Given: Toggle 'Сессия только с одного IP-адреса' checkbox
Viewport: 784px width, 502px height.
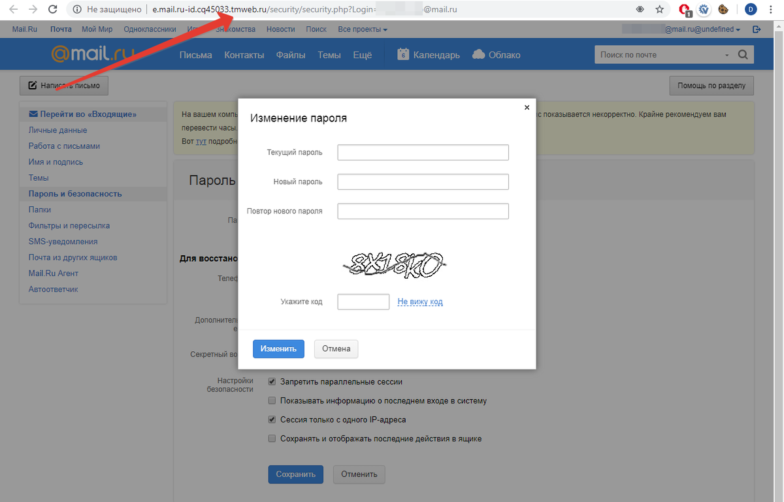Looking at the screenshot, I should click(272, 420).
